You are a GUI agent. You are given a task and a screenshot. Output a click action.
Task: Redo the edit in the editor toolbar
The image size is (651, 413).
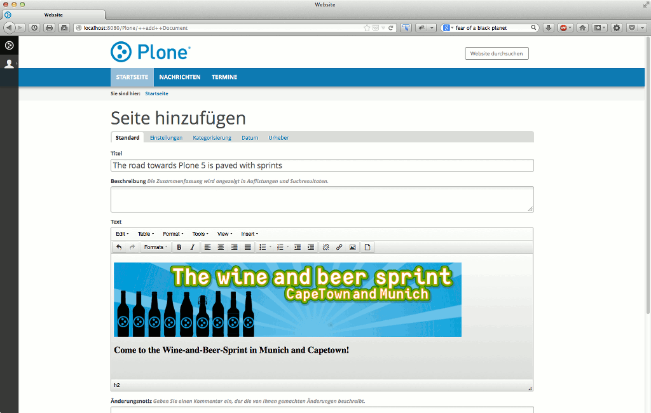pos(132,247)
